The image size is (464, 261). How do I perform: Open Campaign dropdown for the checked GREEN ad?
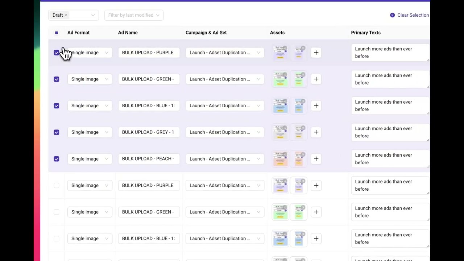[225, 79]
